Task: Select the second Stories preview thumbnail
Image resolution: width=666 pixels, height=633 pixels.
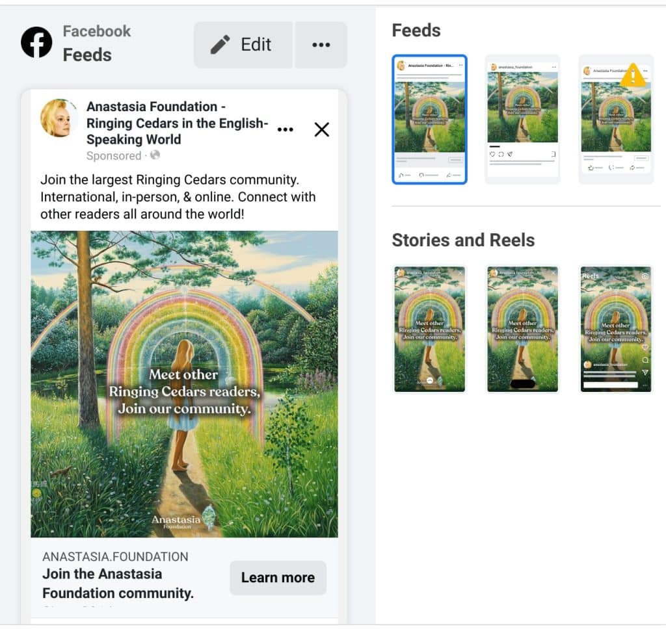Action: [522, 329]
